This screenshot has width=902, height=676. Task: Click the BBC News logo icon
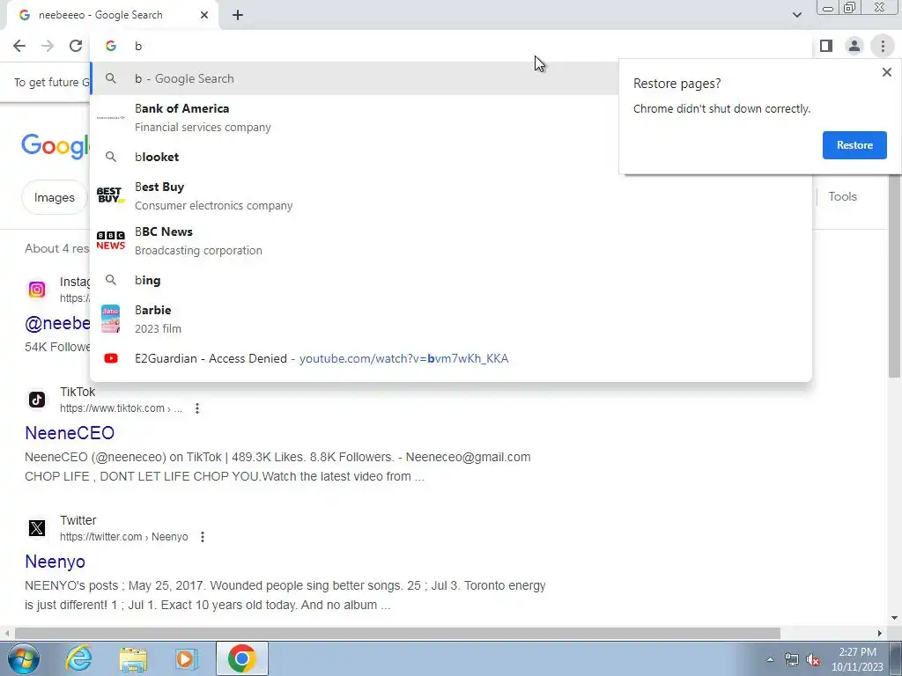(110, 240)
